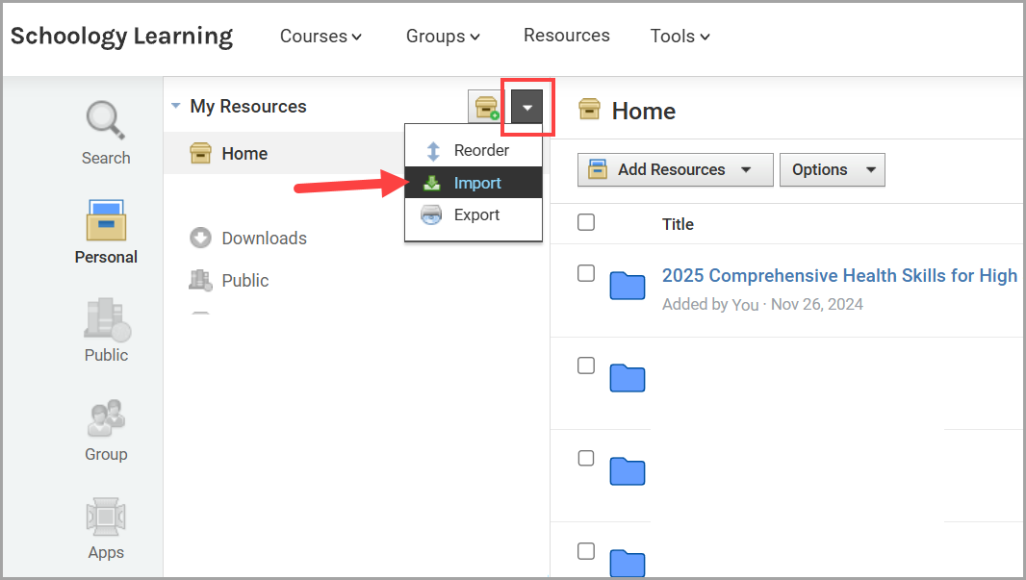
Task: Select Home in My Resources tree
Action: tap(244, 153)
